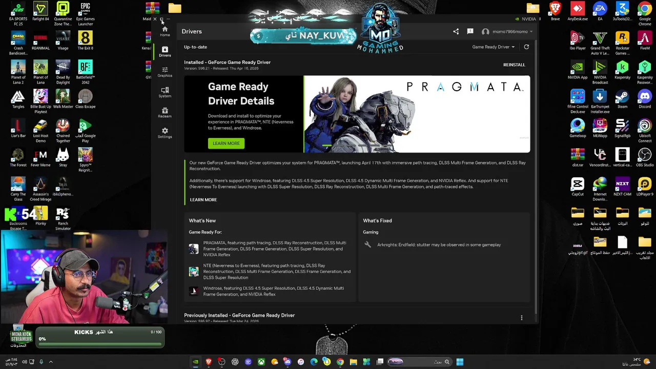The image size is (656, 369).
Task: Open the Google Chrome desktop shortcut
Action: (x=645, y=14)
